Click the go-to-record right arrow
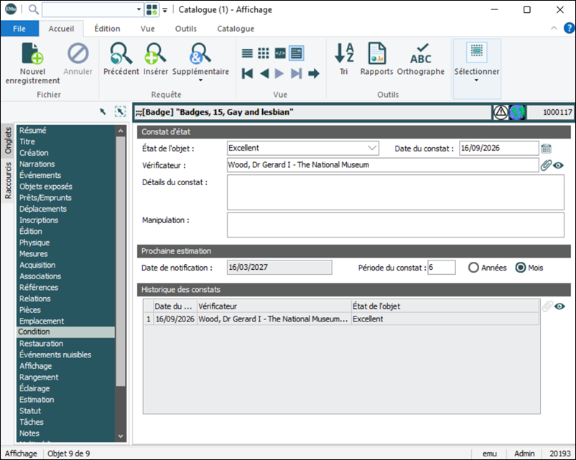The image size is (576, 460). (314, 74)
